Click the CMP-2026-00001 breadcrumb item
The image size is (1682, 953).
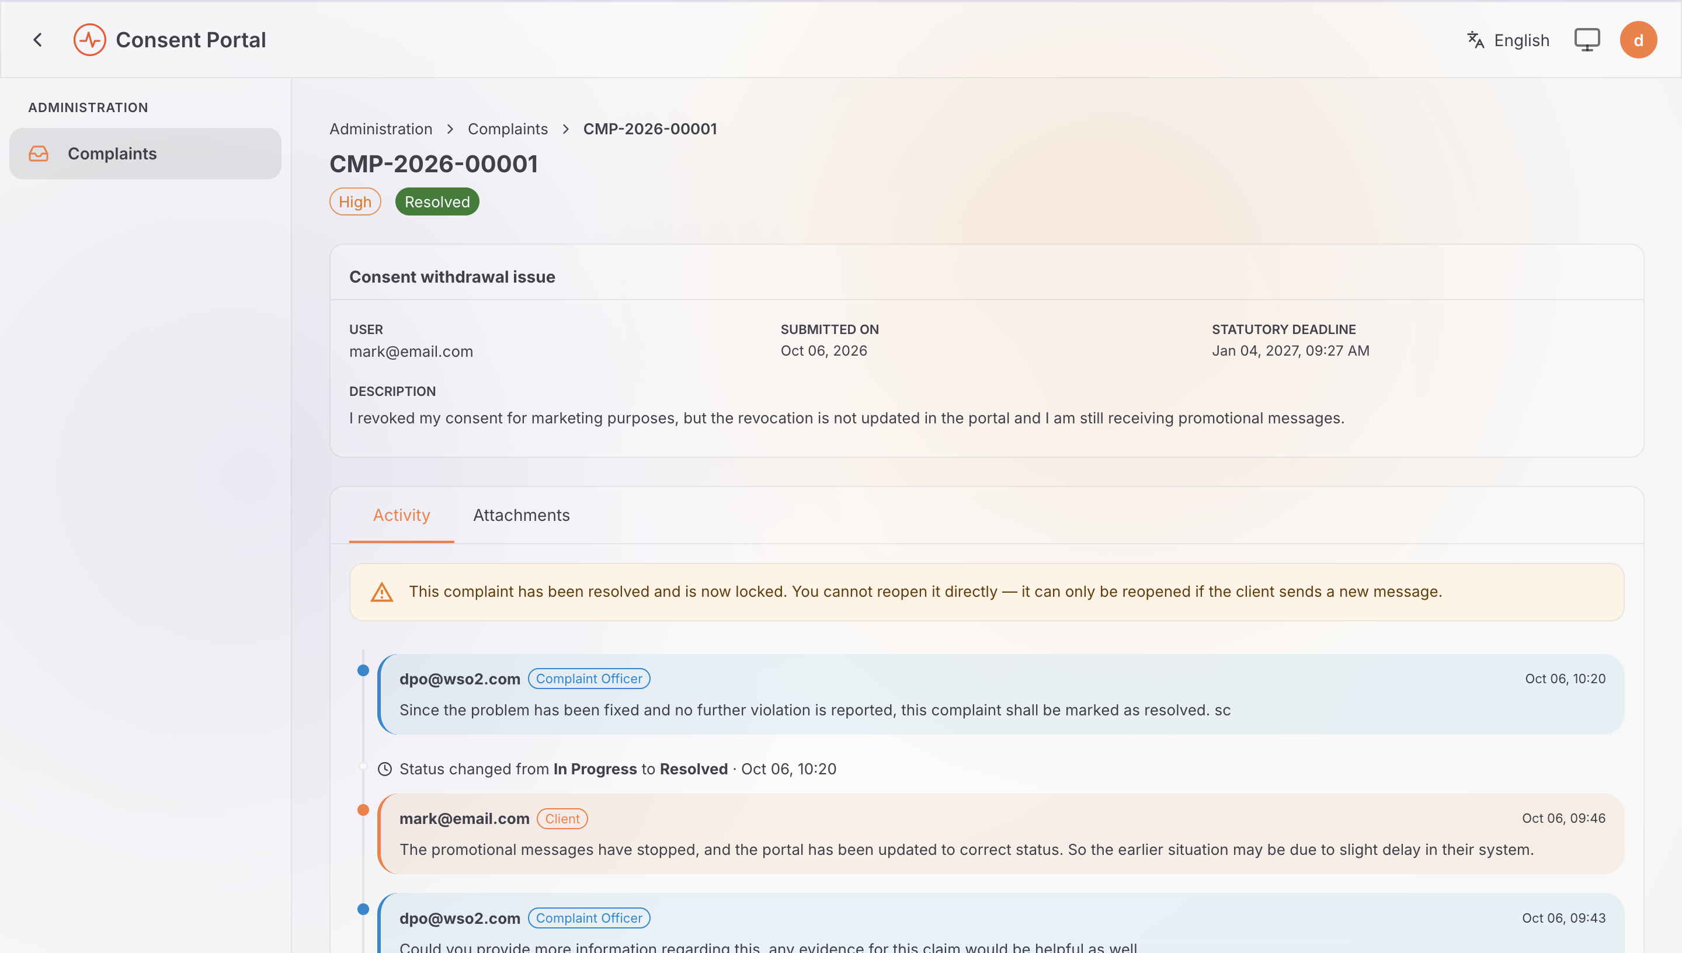[x=650, y=129]
